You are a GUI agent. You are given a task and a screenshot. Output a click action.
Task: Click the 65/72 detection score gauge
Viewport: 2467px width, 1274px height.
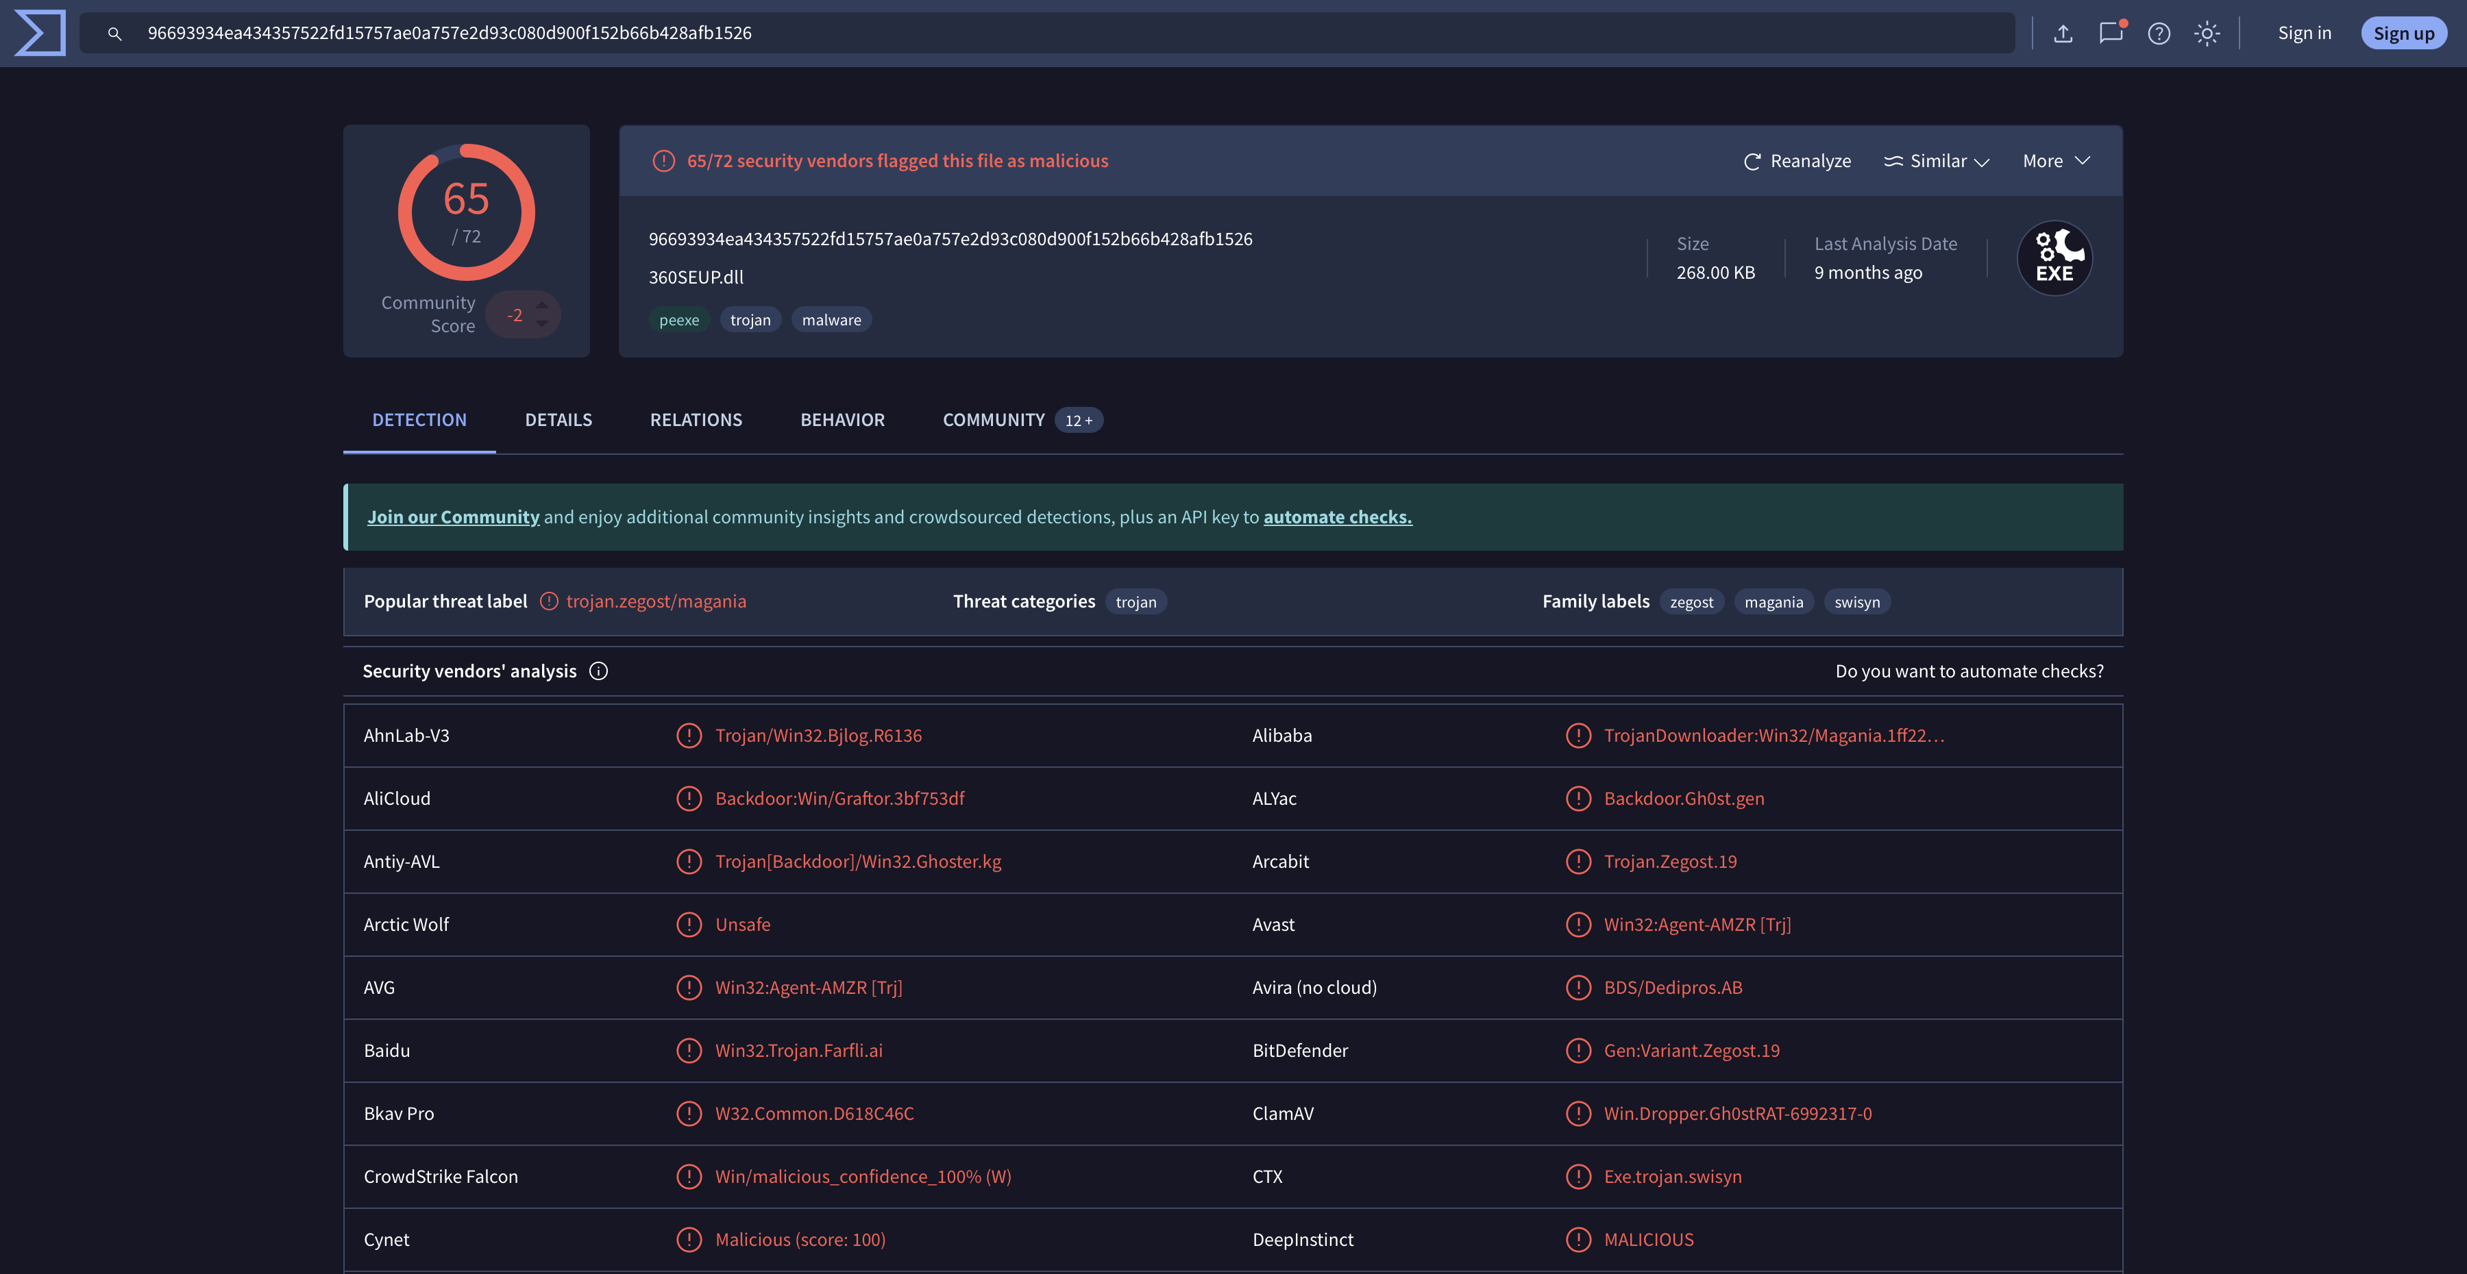point(467,212)
